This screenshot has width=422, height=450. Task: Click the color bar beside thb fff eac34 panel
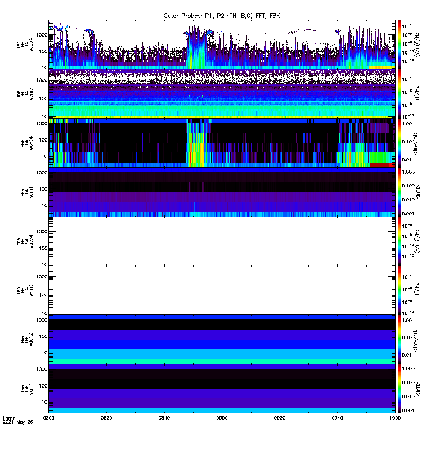pyautogui.click(x=399, y=44)
